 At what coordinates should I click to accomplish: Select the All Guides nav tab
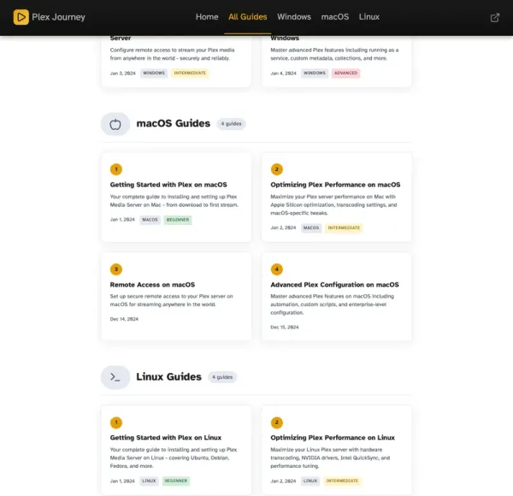tap(248, 17)
